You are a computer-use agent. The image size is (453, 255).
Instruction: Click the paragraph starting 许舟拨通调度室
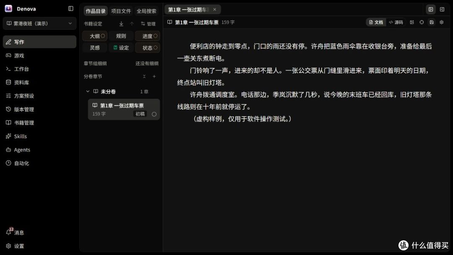[305, 101]
